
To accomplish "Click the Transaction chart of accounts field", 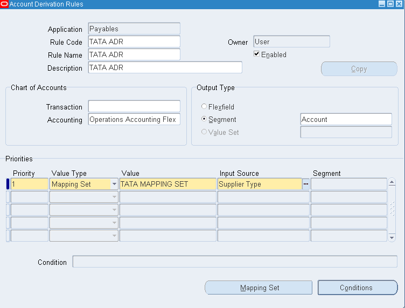I will [x=134, y=106].
